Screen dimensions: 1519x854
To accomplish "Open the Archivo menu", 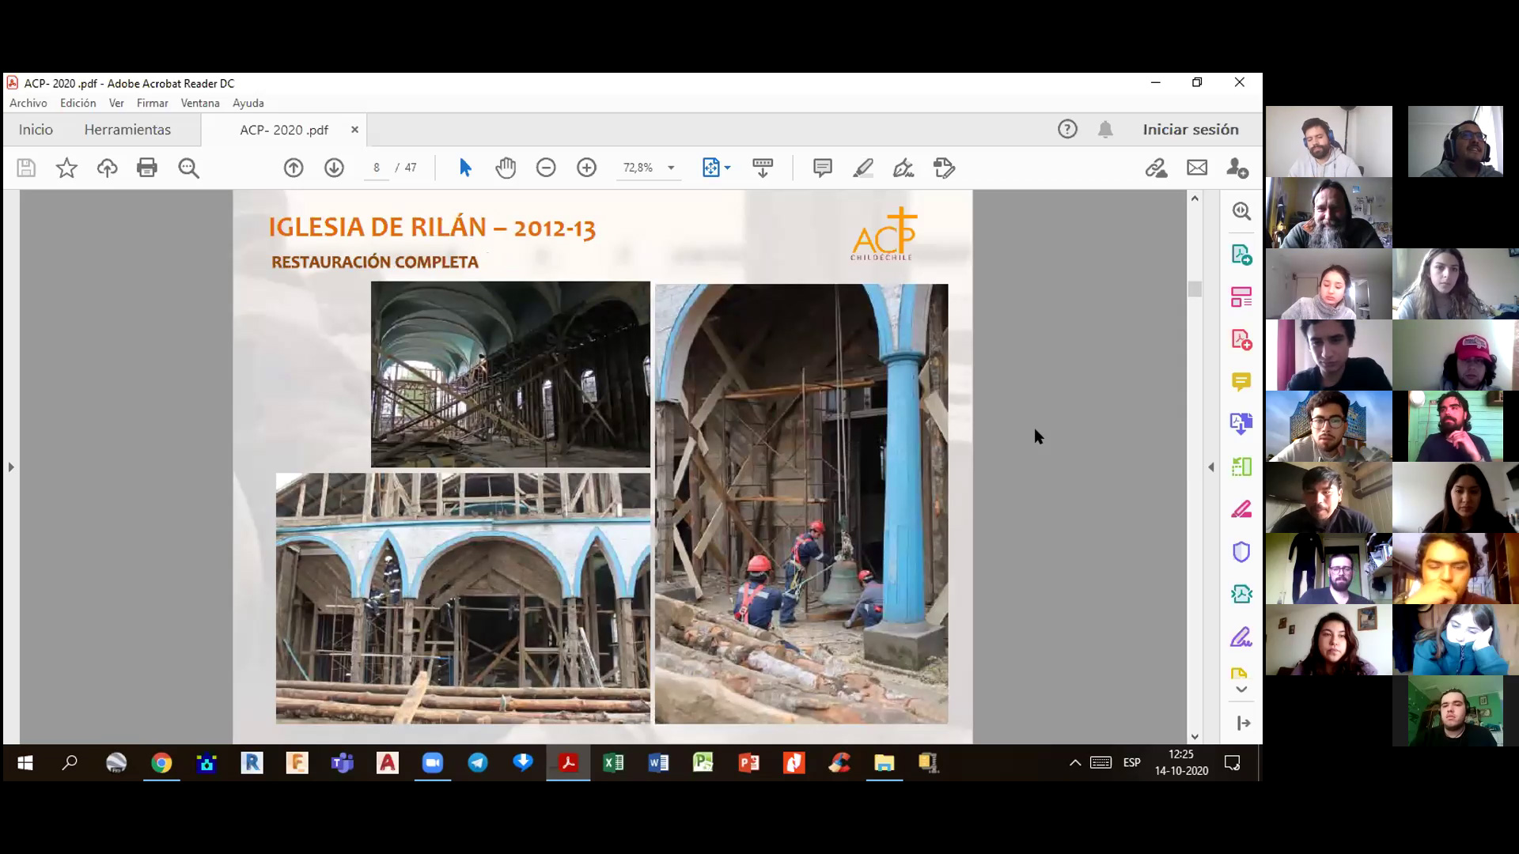I will coord(28,103).
